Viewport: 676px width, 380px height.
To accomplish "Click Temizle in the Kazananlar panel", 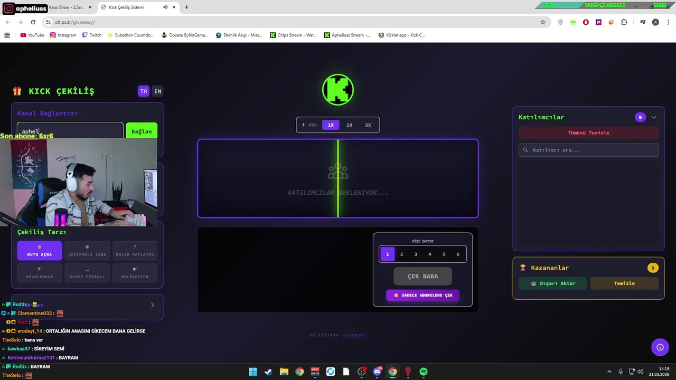I will [624, 283].
